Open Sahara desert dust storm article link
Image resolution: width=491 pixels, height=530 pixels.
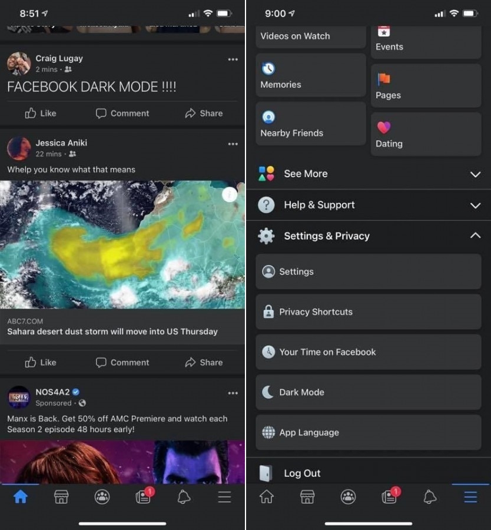click(x=112, y=331)
